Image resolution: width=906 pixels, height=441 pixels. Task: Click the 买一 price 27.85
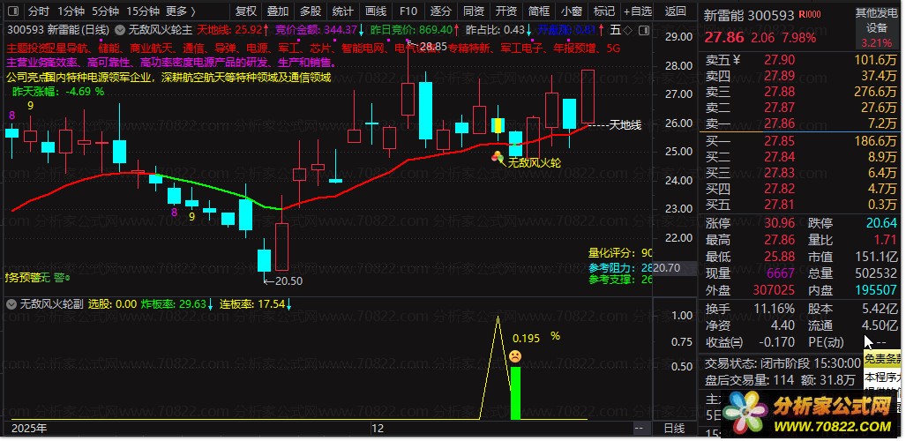click(780, 142)
